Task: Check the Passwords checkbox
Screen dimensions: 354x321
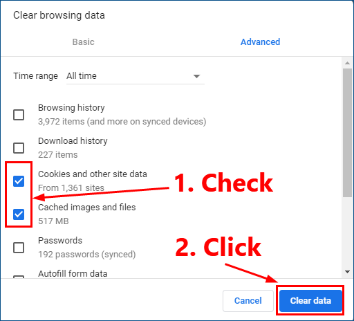Action: click(x=19, y=248)
